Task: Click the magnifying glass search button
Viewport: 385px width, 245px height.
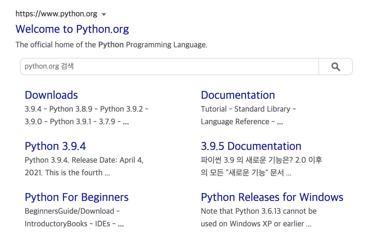Action: tap(336, 67)
